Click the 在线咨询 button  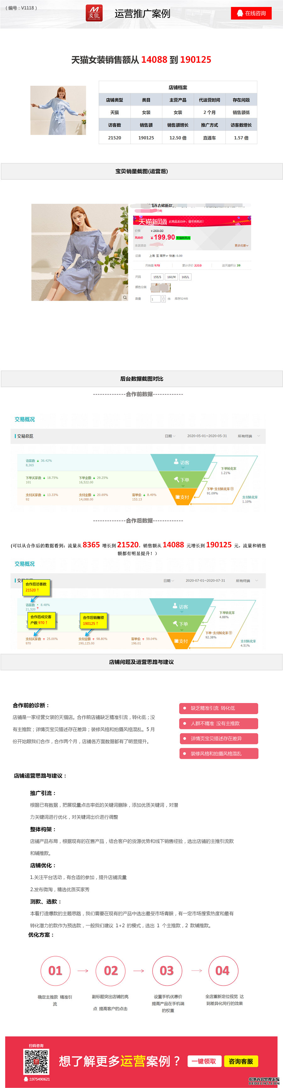(x=251, y=13)
